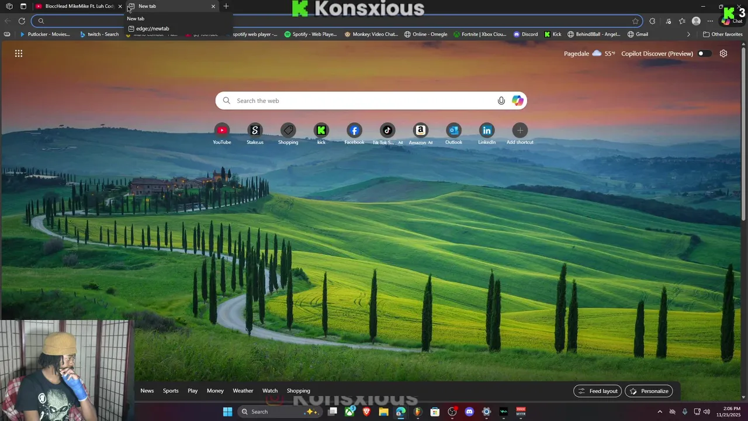Image resolution: width=748 pixels, height=421 pixels.
Task: Open the browser Extensions icon
Action: click(x=653, y=21)
